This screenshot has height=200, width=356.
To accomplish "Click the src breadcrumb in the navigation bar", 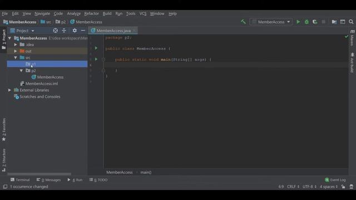I will click(x=46, y=22).
